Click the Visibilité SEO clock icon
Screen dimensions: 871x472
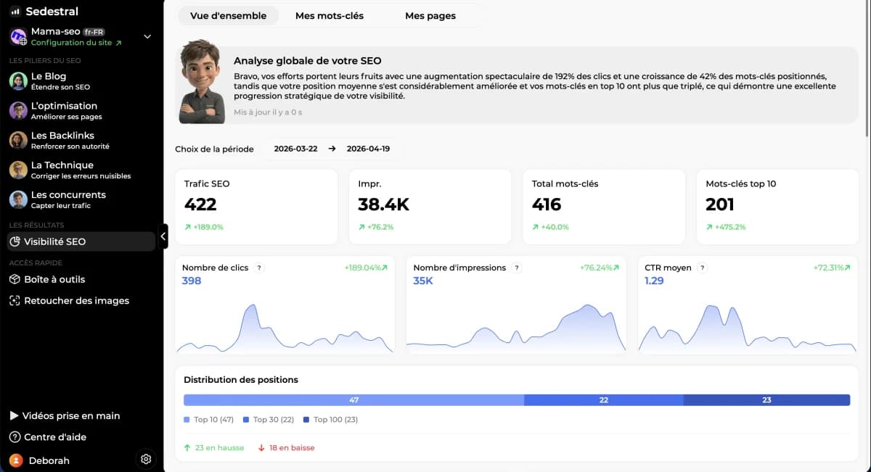tap(15, 241)
